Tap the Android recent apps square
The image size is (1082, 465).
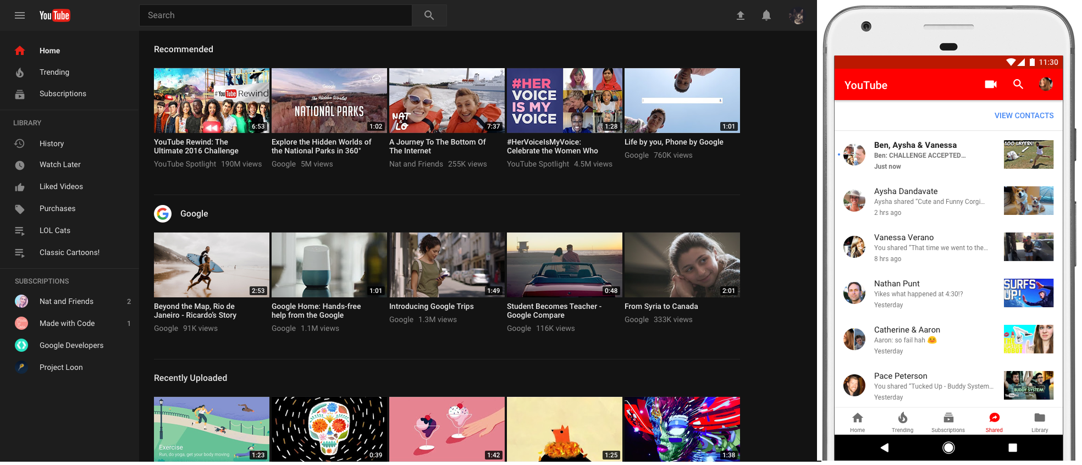pos(1013,447)
